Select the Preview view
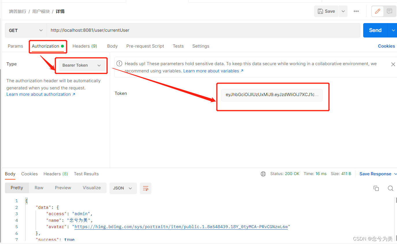 63,188
